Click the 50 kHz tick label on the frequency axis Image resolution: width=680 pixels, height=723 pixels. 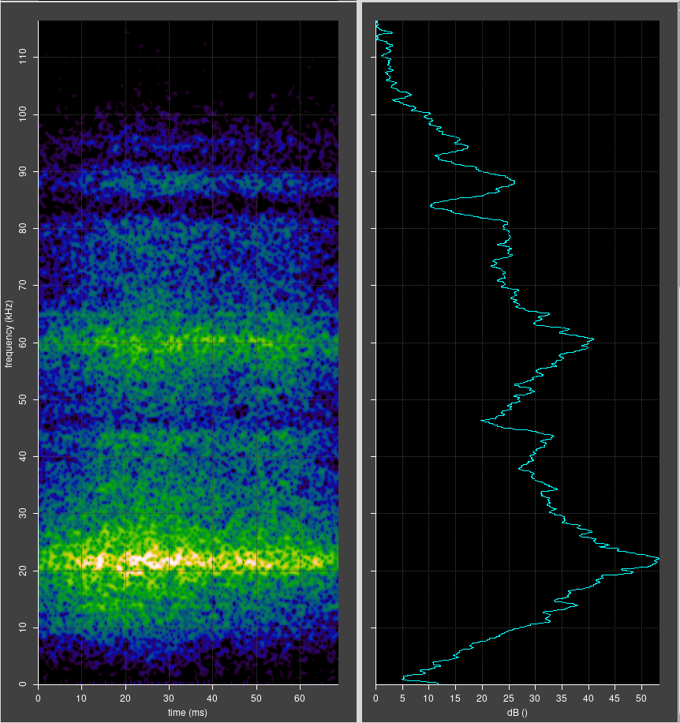coord(24,399)
